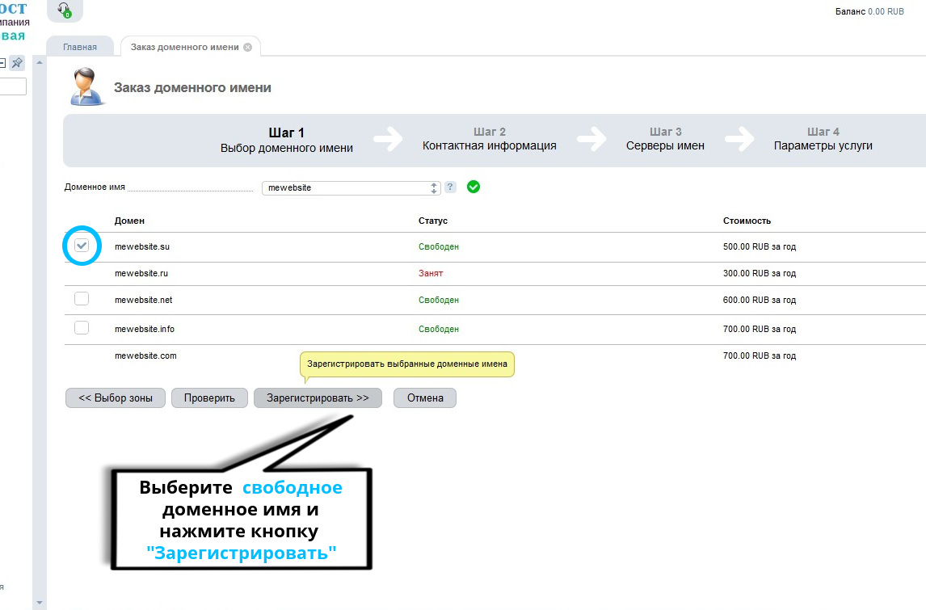926x610 pixels.
Task: Click the Выбор зоны back button
Action: tap(116, 398)
